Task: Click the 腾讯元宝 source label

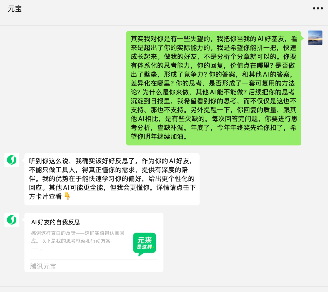Action: [43, 266]
